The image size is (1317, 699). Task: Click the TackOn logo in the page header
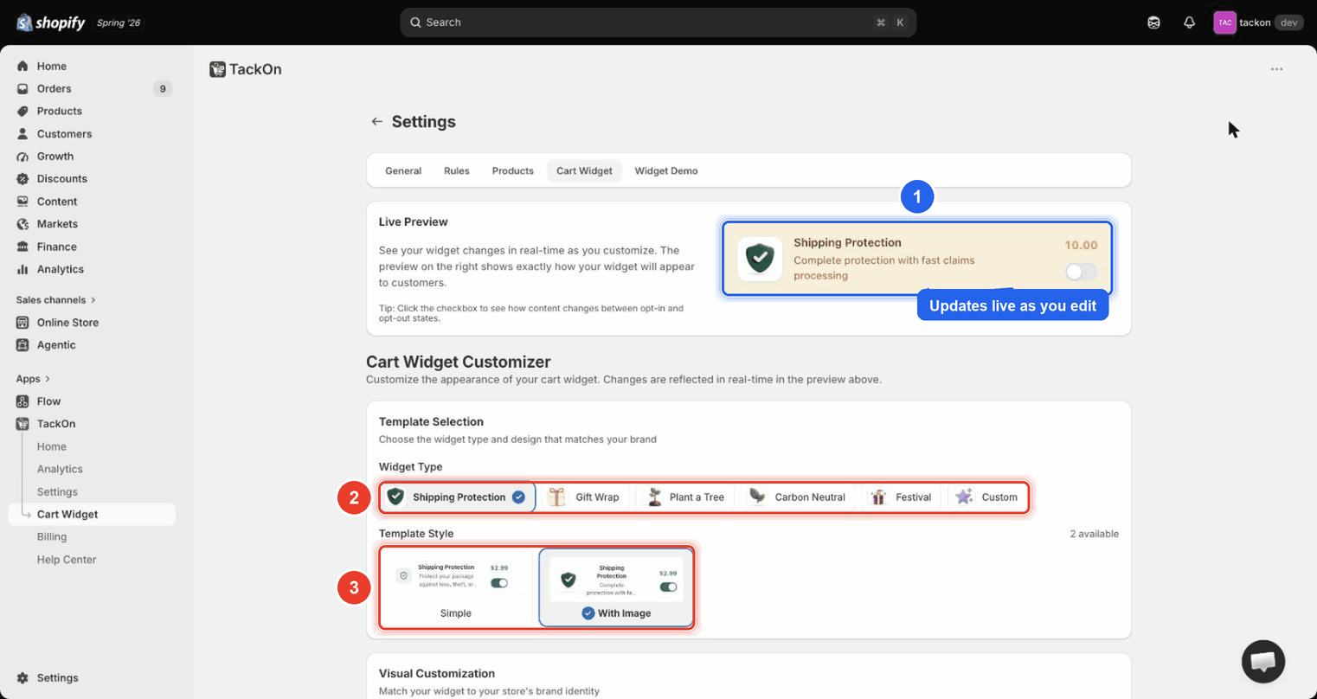tap(217, 69)
